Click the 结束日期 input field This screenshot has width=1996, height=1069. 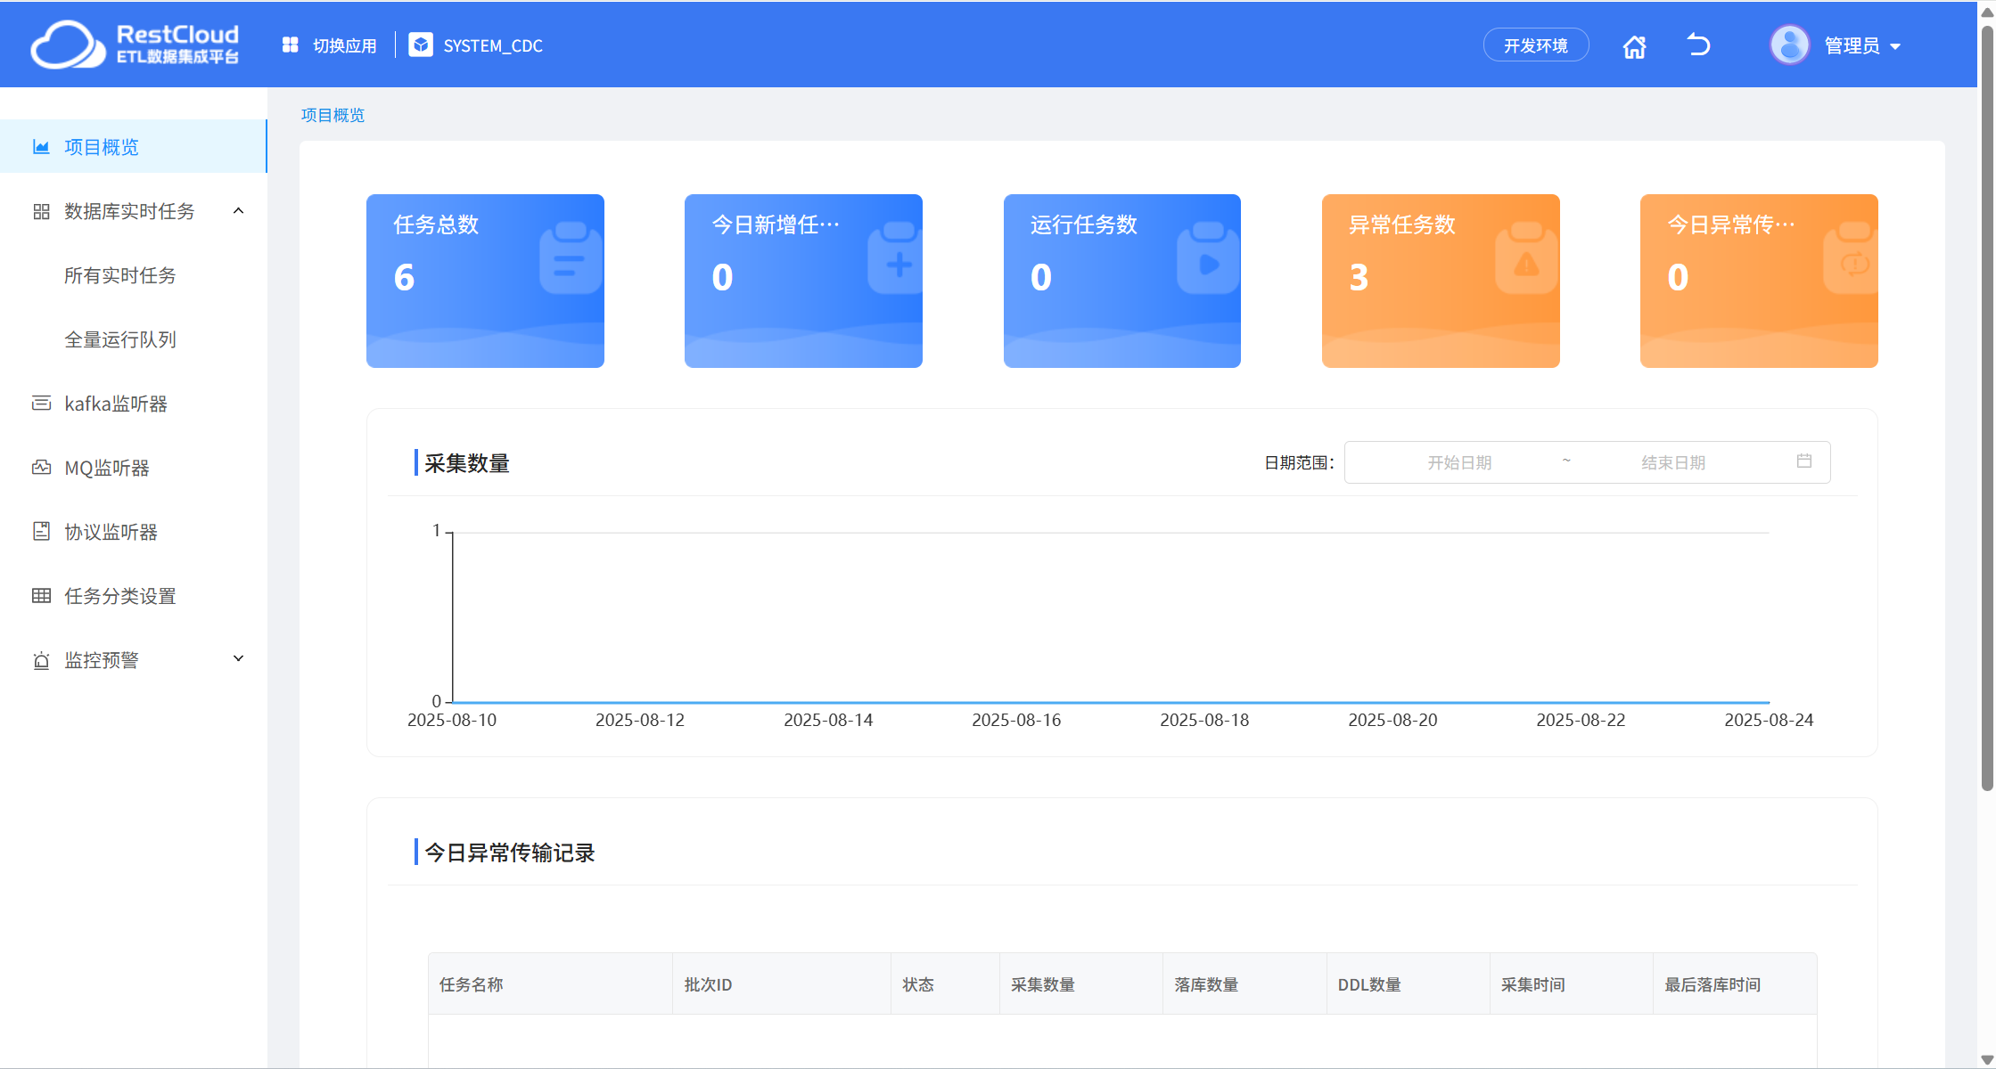pos(1672,462)
